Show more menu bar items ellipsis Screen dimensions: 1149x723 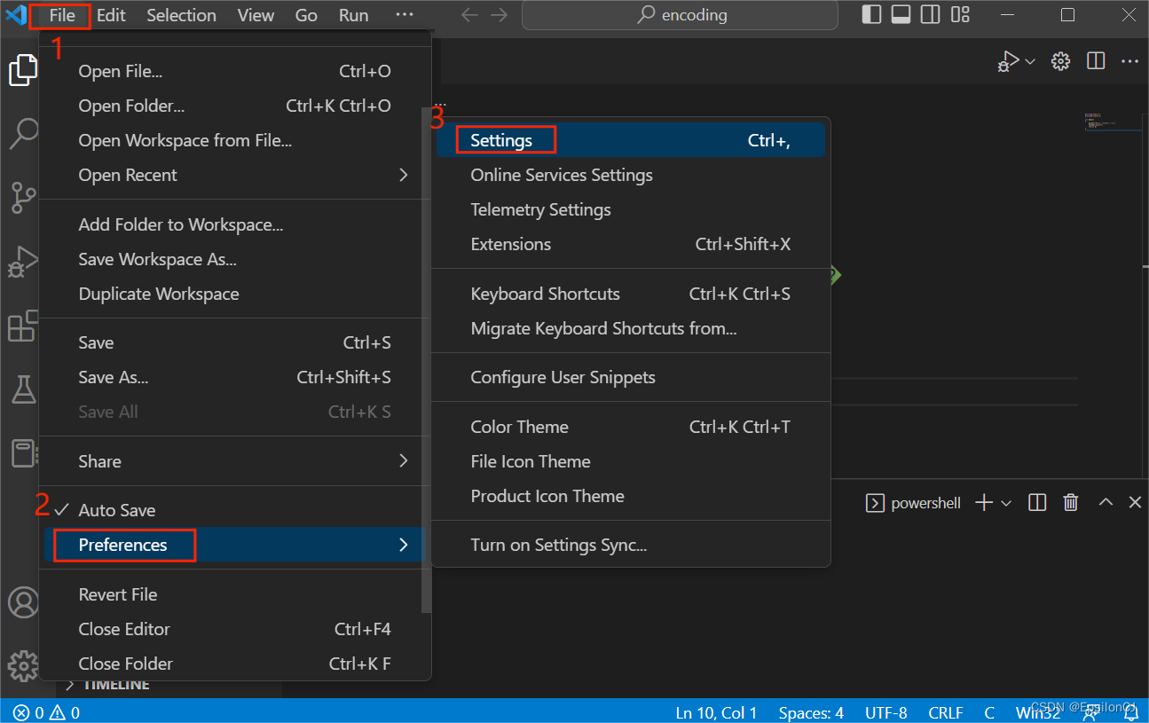(404, 15)
